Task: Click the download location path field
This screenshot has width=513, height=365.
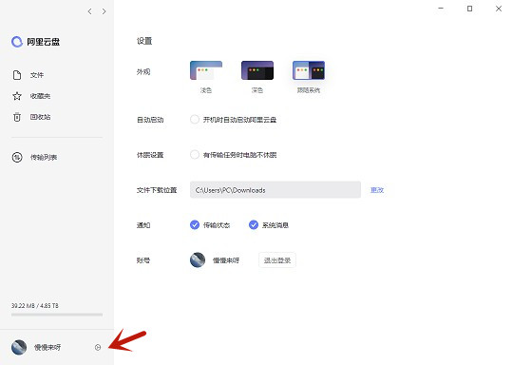Action: 275,190
